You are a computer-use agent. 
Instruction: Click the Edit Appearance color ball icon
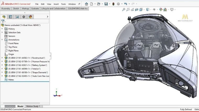161,10
